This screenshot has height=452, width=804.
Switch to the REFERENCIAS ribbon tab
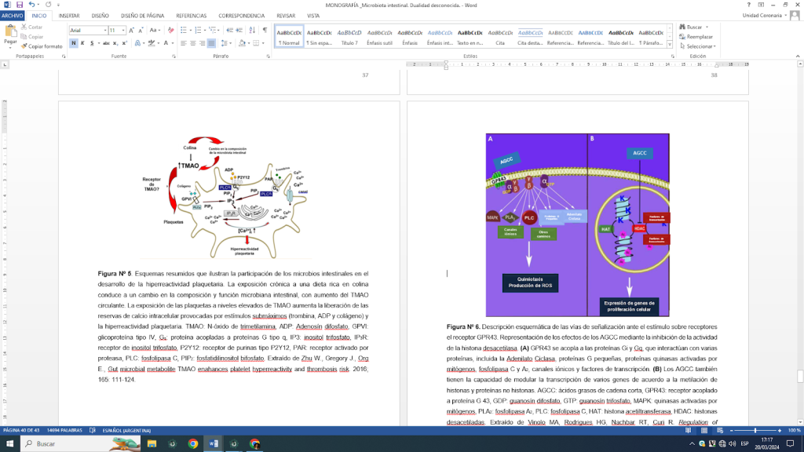tap(191, 15)
